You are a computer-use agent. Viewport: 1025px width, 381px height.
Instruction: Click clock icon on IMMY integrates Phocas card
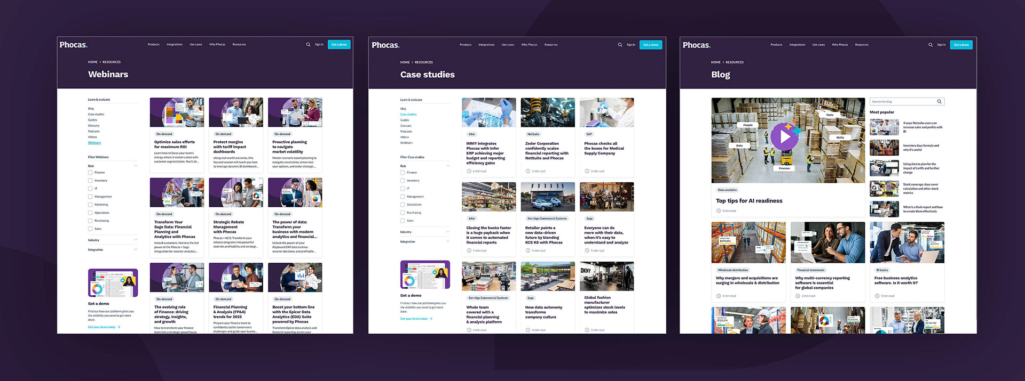point(469,171)
